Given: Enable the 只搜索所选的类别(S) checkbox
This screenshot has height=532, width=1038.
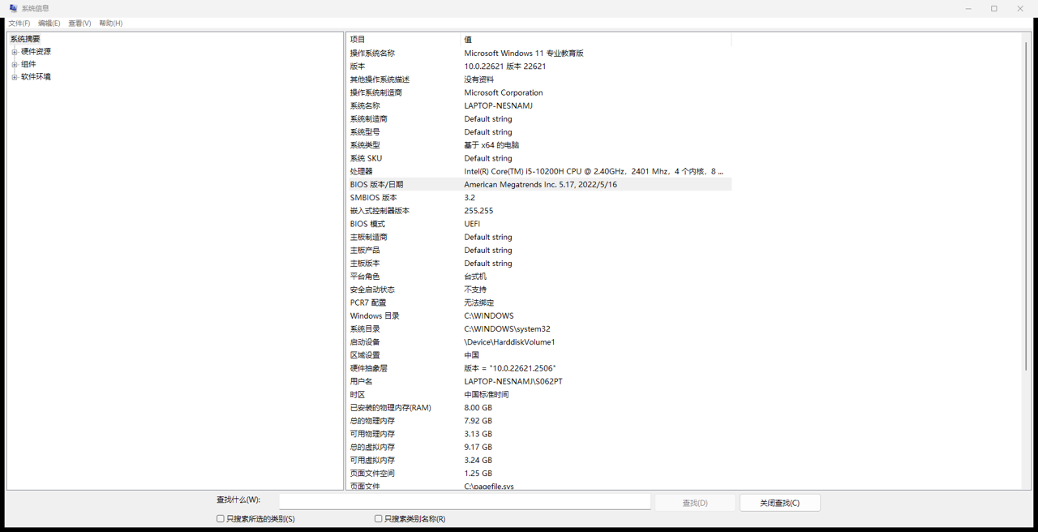Looking at the screenshot, I should pyautogui.click(x=220, y=518).
